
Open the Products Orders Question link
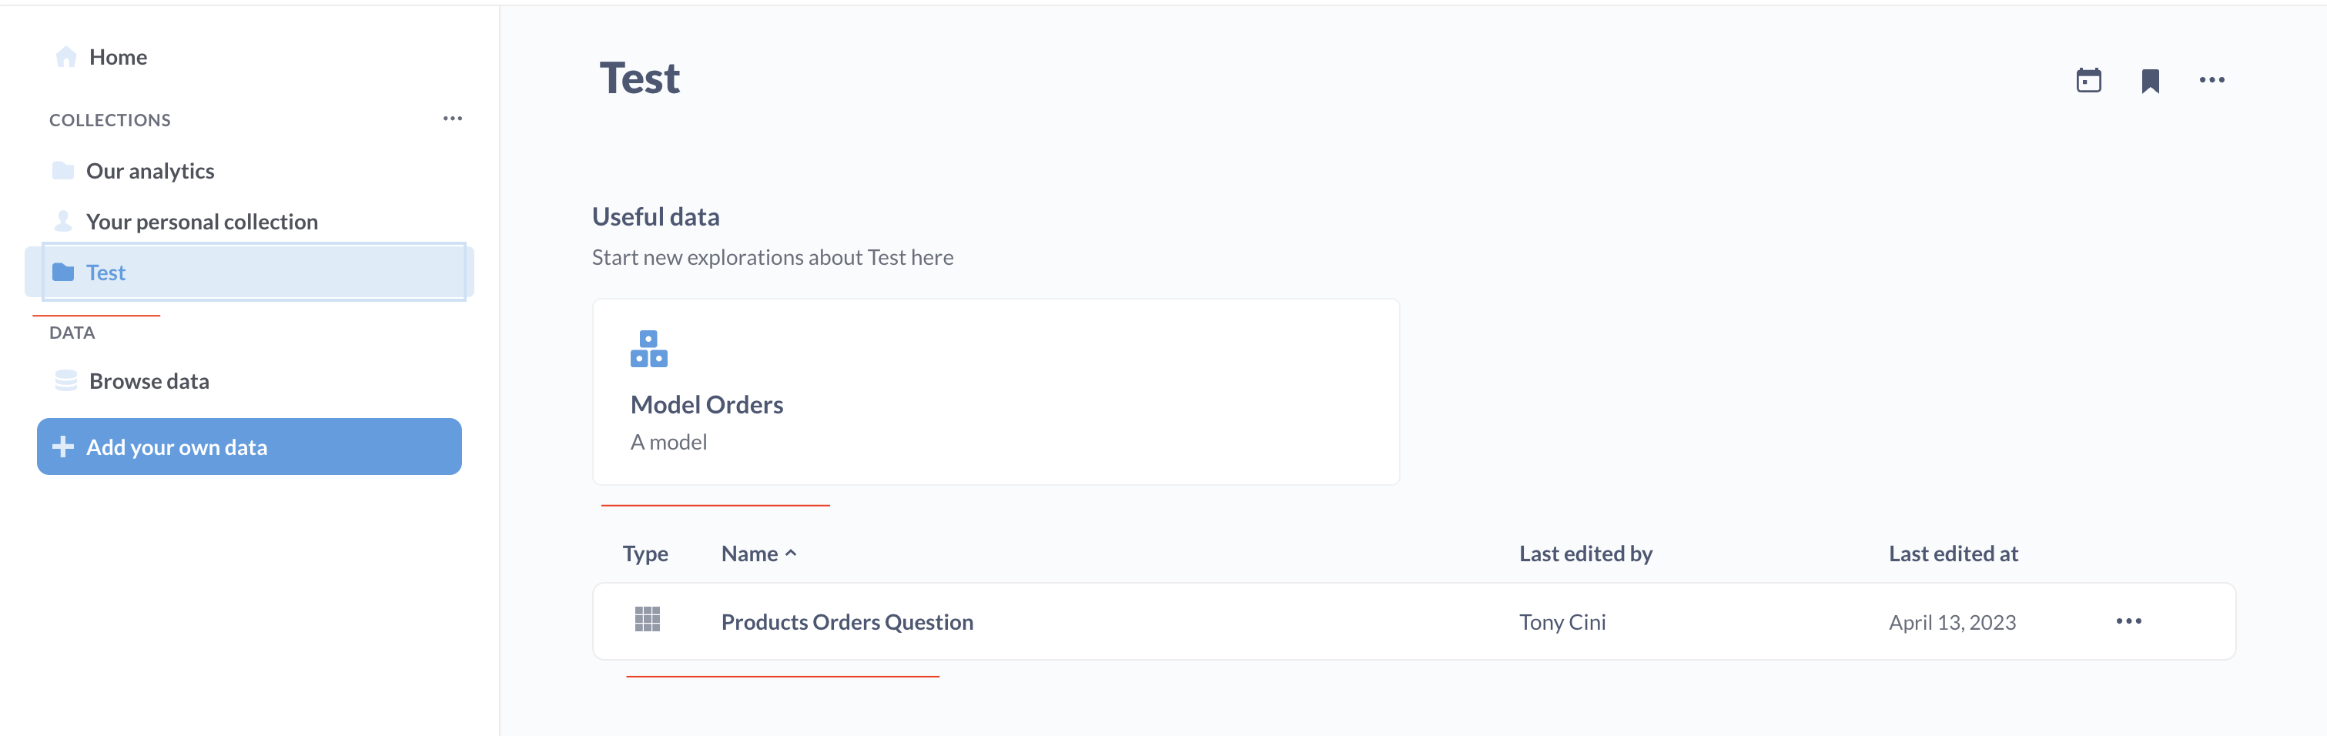point(846,621)
